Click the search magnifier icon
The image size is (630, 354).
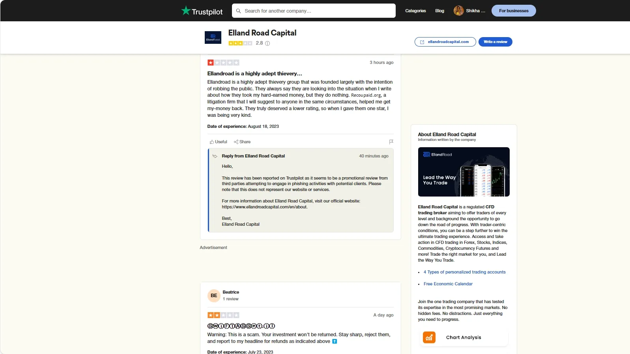pyautogui.click(x=238, y=11)
